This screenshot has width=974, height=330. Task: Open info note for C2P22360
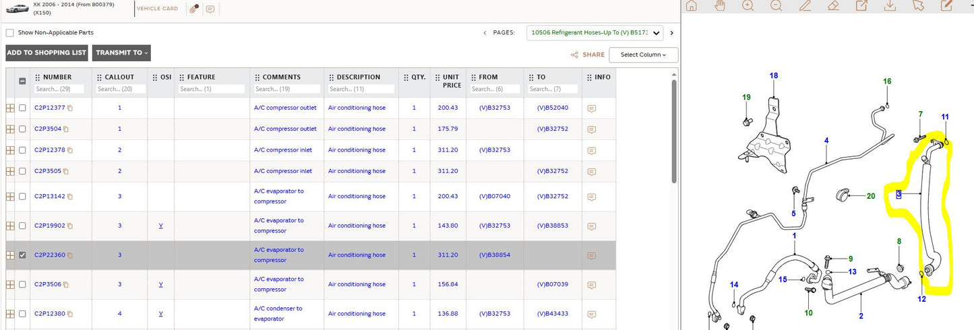[x=592, y=255]
